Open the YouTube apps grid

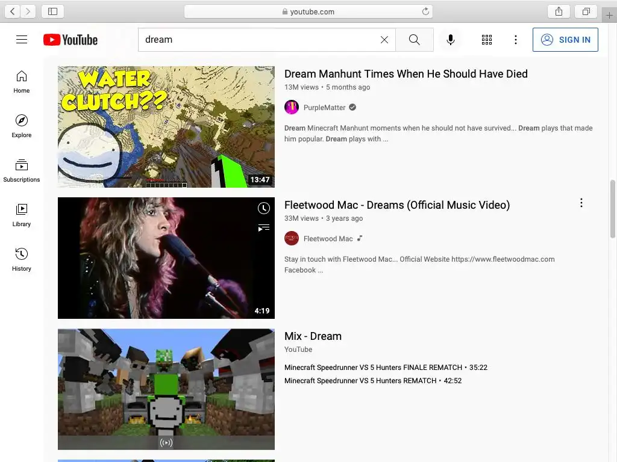point(487,40)
